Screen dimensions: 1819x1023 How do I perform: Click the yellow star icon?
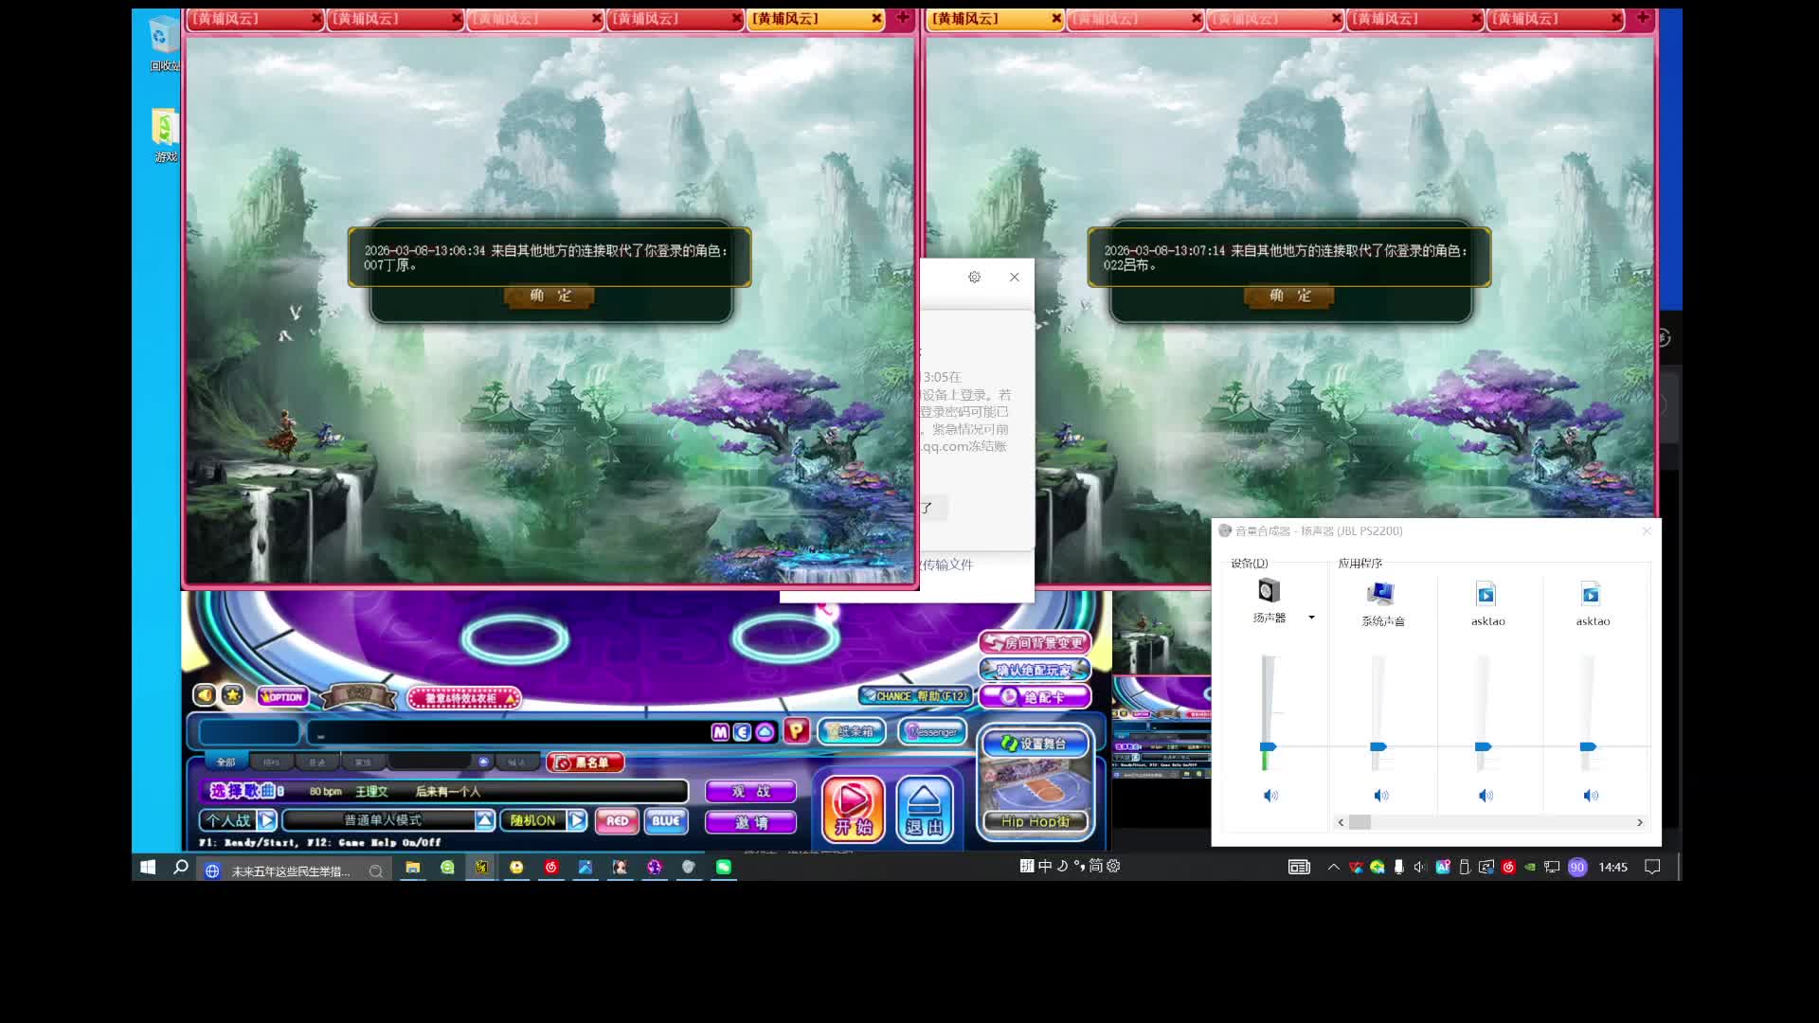point(232,695)
